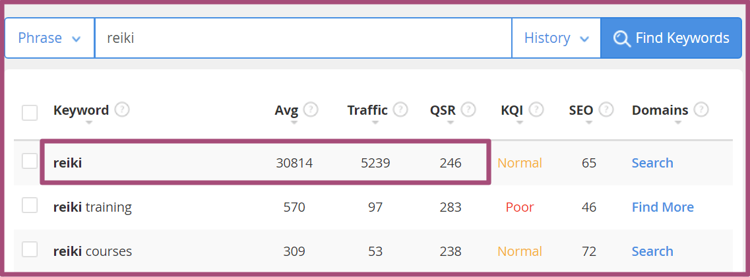This screenshot has height=277, width=750.
Task: Click the Search link in the reiki row
Action: click(652, 163)
